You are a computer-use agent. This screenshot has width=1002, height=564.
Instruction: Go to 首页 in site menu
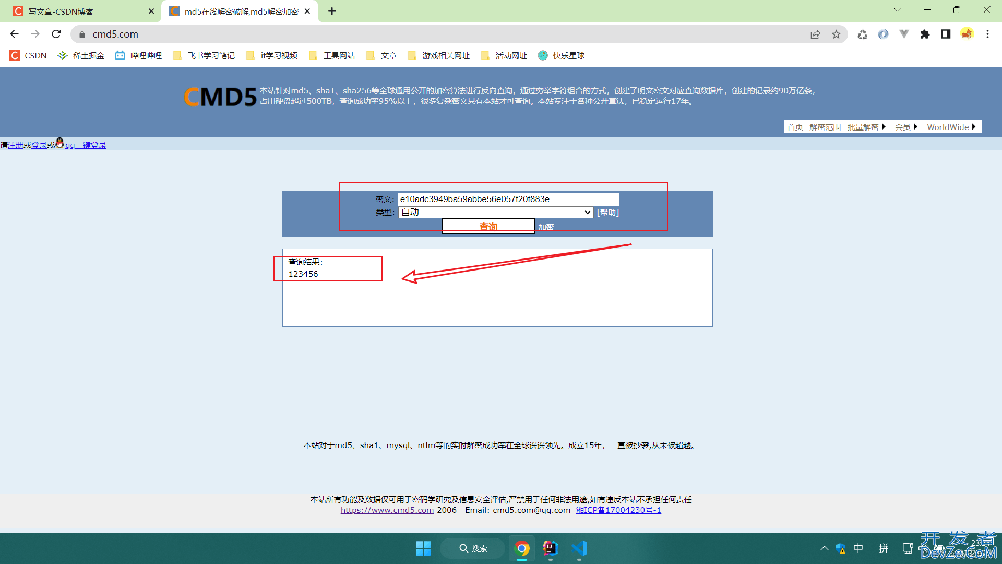pos(795,127)
